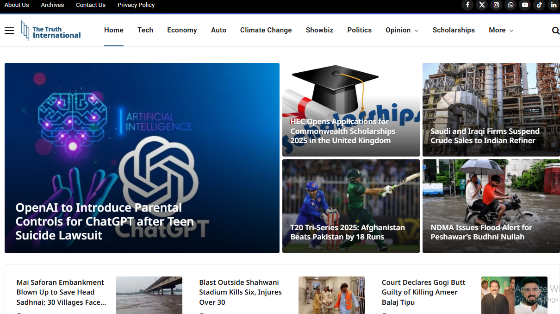
Task: Click the Mai Saforan Embankment bridge thumbnail
Action: coord(149,295)
